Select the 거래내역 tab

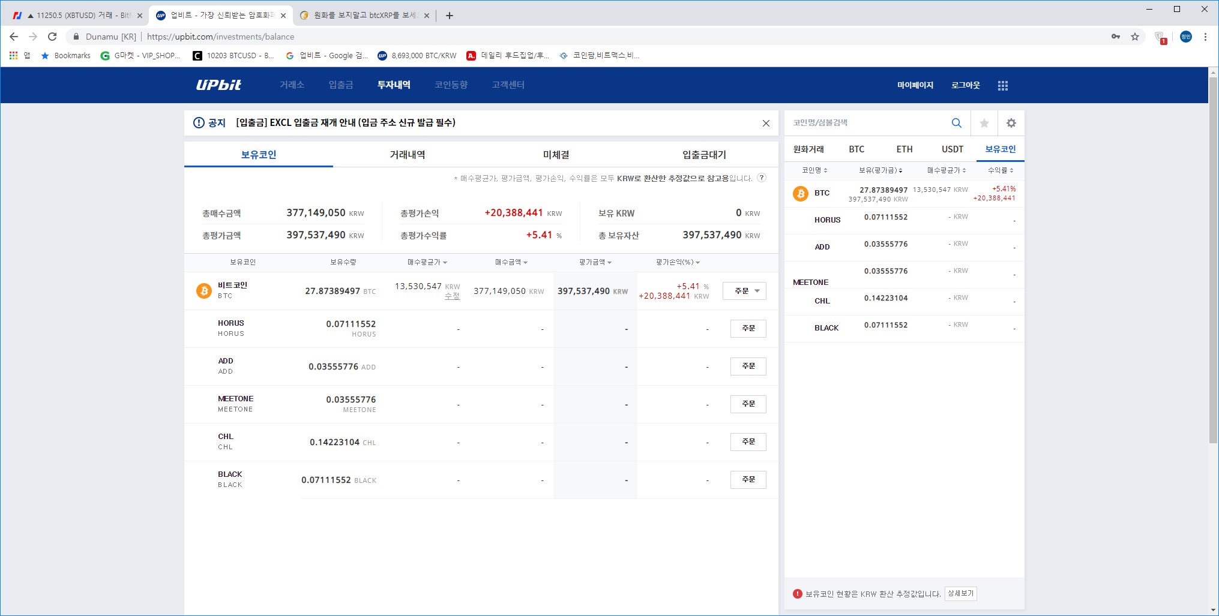[x=408, y=155]
